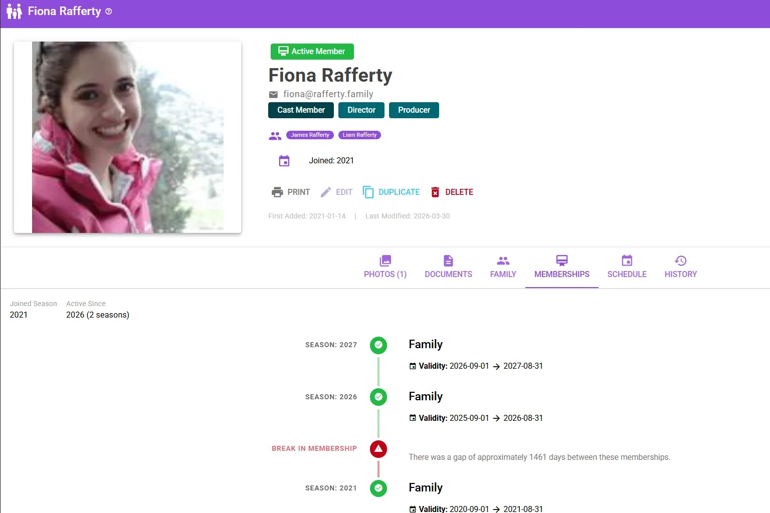Click the calendar icon next to Joined 2021
The width and height of the screenshot is (770, 513).
[284, 160]
